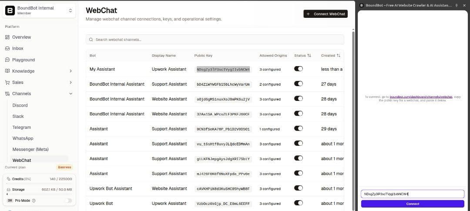Enable the Pro Mode switch
This screenshot has width=470, height=211.
coord(68,201)
